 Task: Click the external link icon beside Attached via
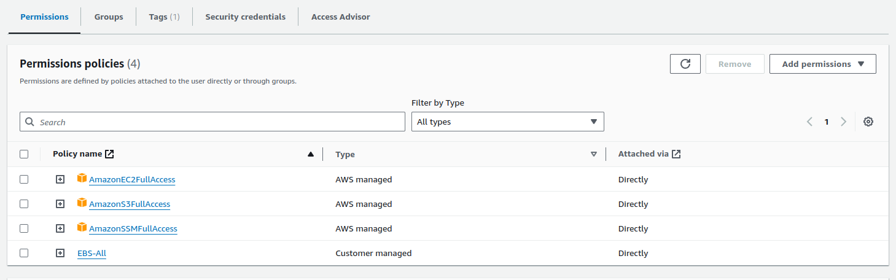pyautogui.click(x=676, y=154)
